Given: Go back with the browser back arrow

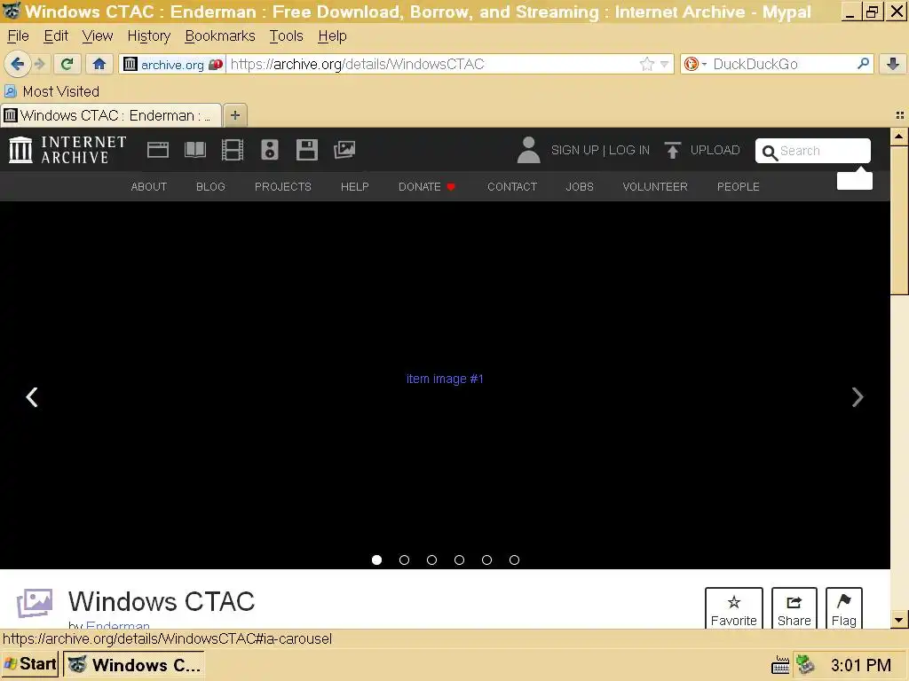Looking at the screenshot, I should 17,64.
